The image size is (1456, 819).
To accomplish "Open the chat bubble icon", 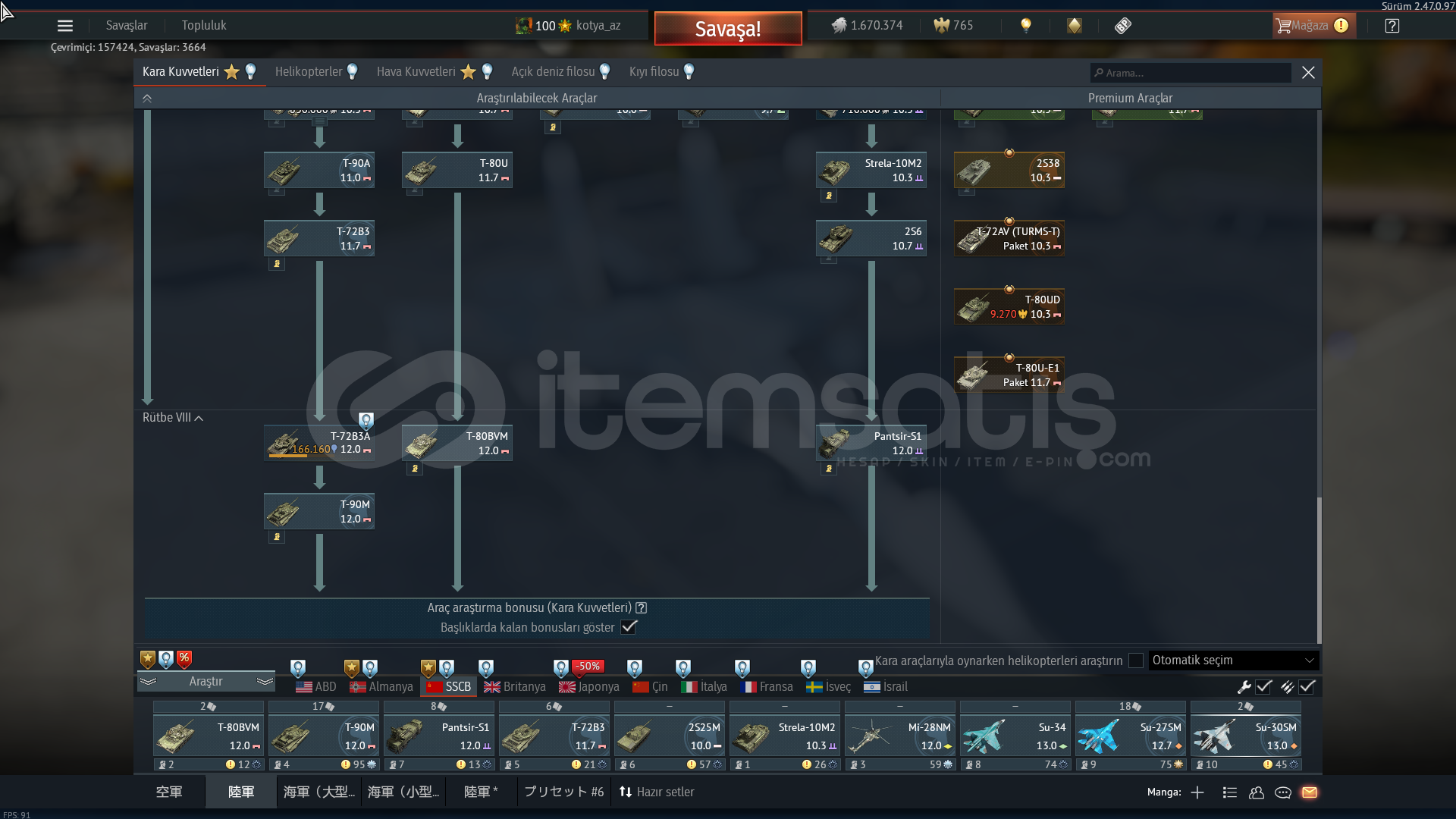I will [1283, 792].
